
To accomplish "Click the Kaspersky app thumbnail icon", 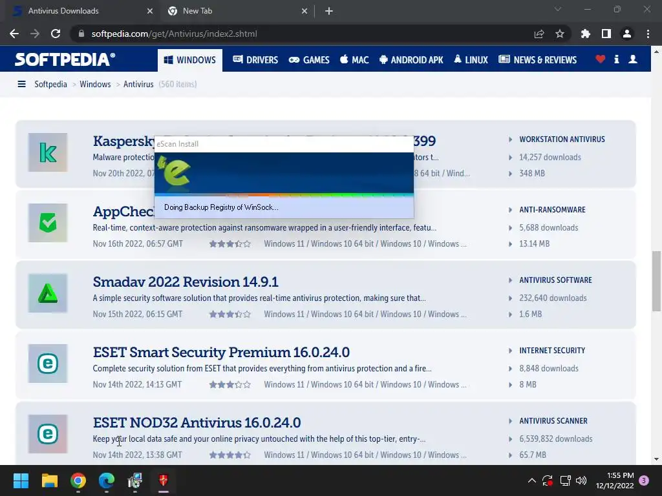I will [x=48, y=152].
